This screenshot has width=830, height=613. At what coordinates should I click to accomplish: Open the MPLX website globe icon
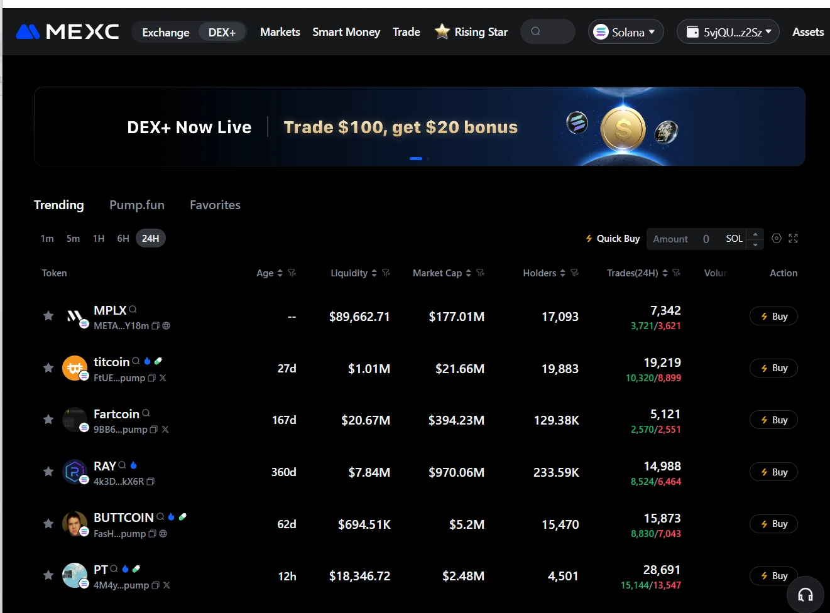pyautogui.click(x=166, y=325)
